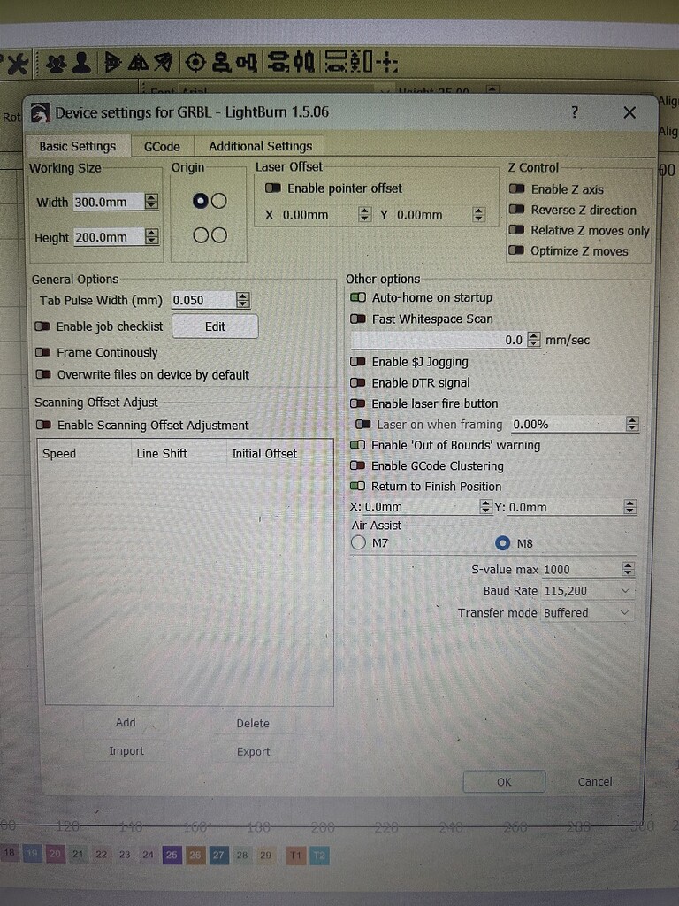The image size is (679, 906).
Task: Toggle Enable DTR signal
Action: pyautogui.click(x=358, y=382)
